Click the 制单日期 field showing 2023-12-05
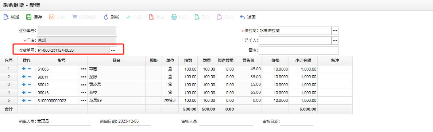Image resolution: width=433 pixels, height=132 pixels. click(134, 121)
